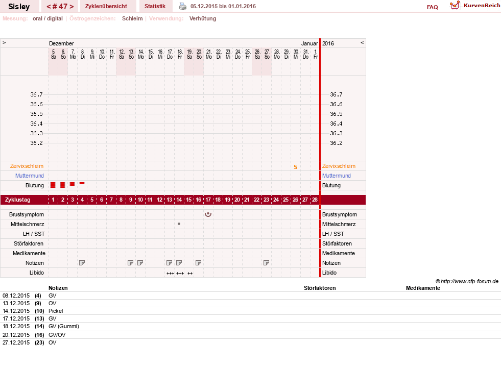
Task: Select the note row 27.12.2015 OV
Action: 250,342
